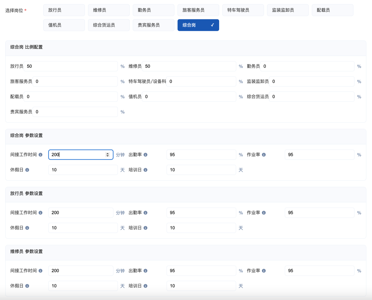
Task: Select the 放行员 position option
Action: [64, 10]
